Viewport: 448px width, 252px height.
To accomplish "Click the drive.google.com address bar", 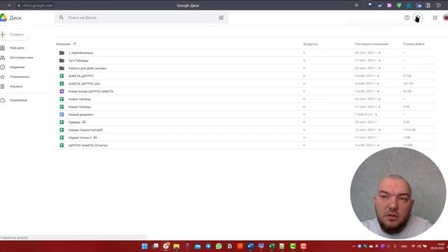I will (x=38, y=6).
